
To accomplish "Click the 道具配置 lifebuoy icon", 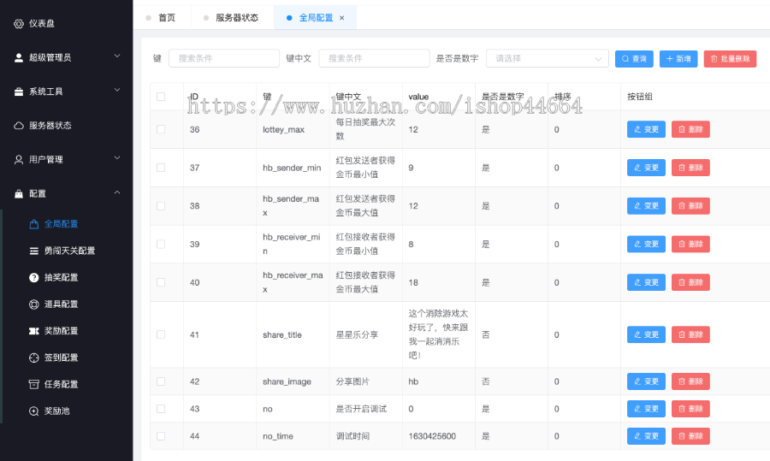I will click(x=34, y=304).
